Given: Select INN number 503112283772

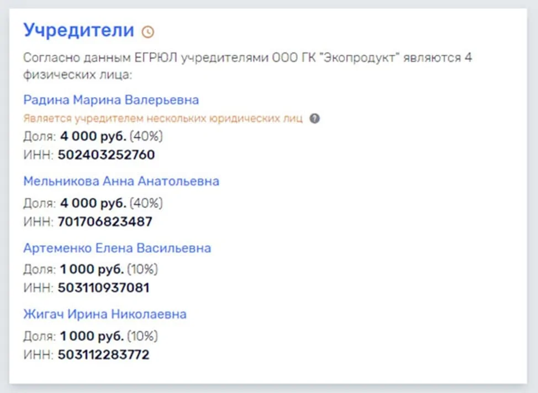Looking at the screenshot, I should pos(103,354).
